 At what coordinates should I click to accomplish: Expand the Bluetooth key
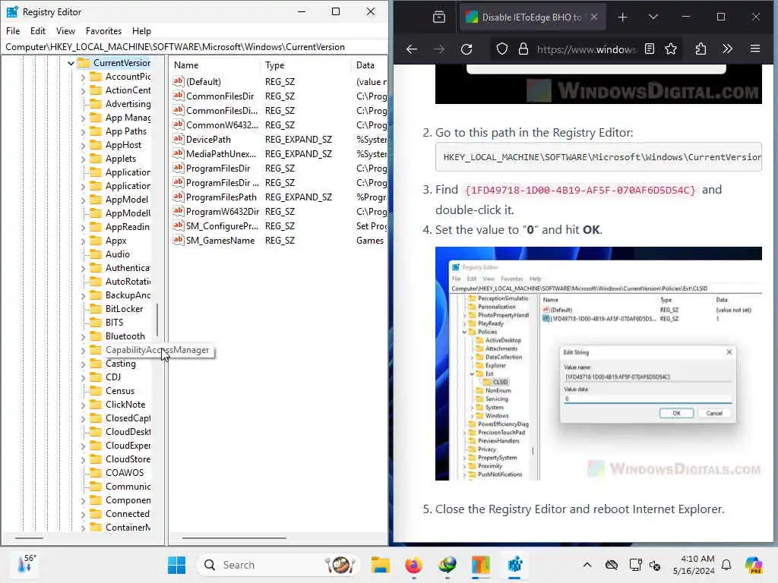tap(84, 337)
